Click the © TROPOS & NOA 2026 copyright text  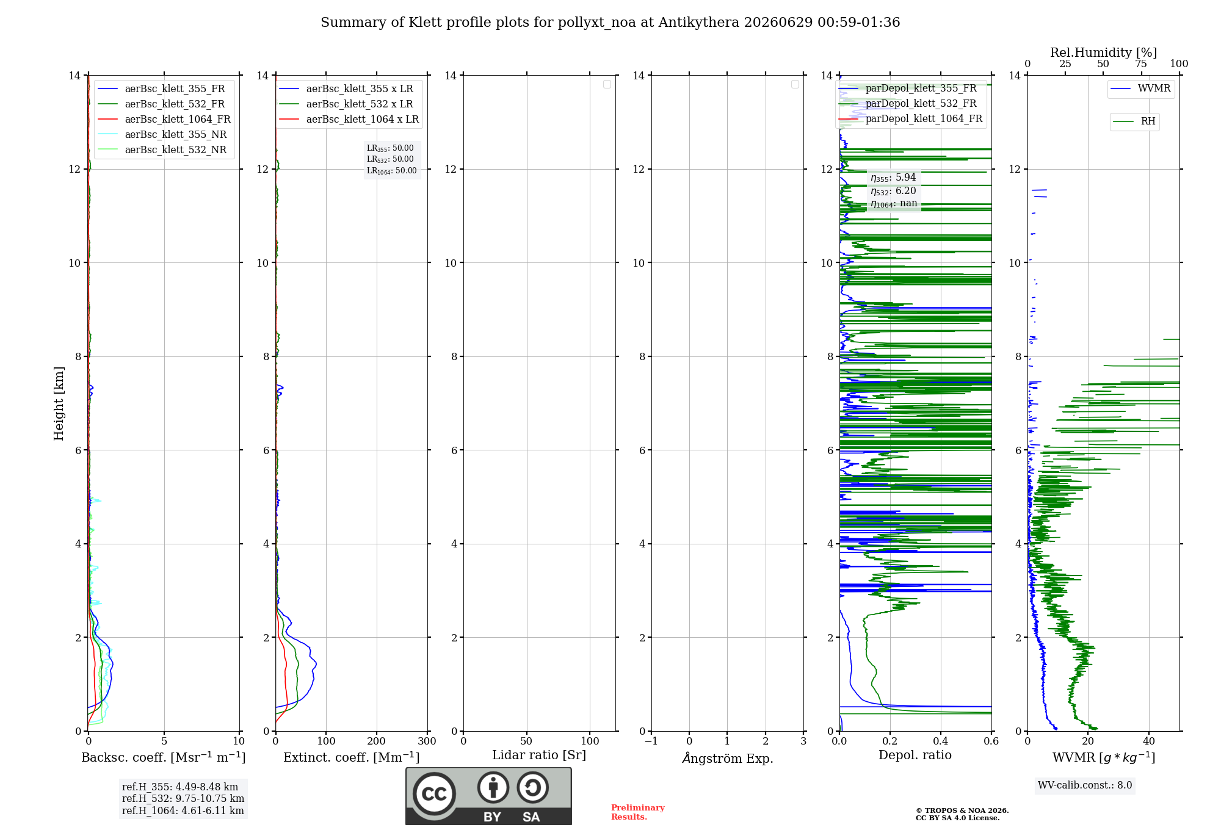(962, 810)
